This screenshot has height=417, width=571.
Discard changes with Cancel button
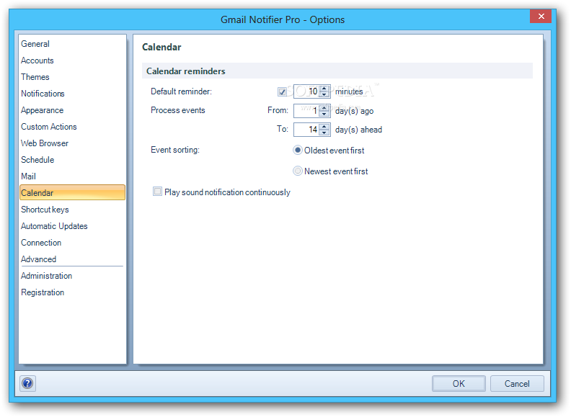coord(517,384)
